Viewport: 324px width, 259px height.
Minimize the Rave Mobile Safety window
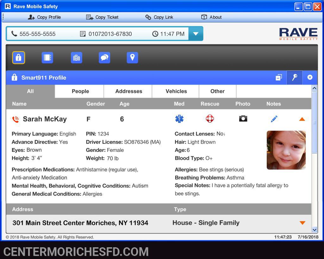point(298,7)
